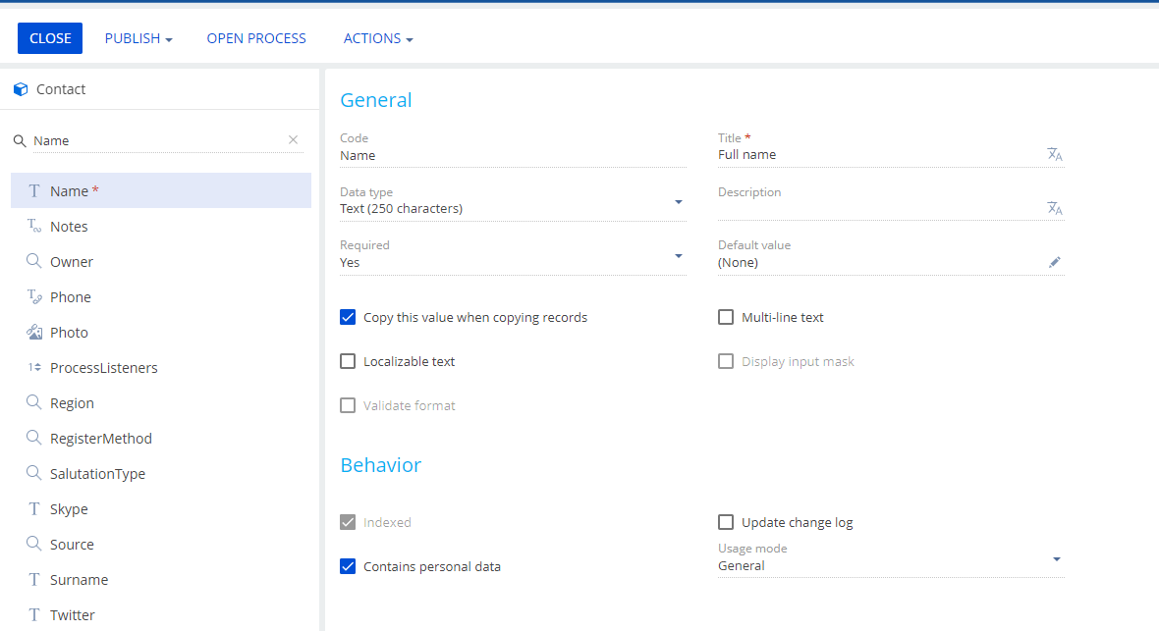Clear the Name search with X icon
This screenshot has width=1159, height=631.
(294, 139)
